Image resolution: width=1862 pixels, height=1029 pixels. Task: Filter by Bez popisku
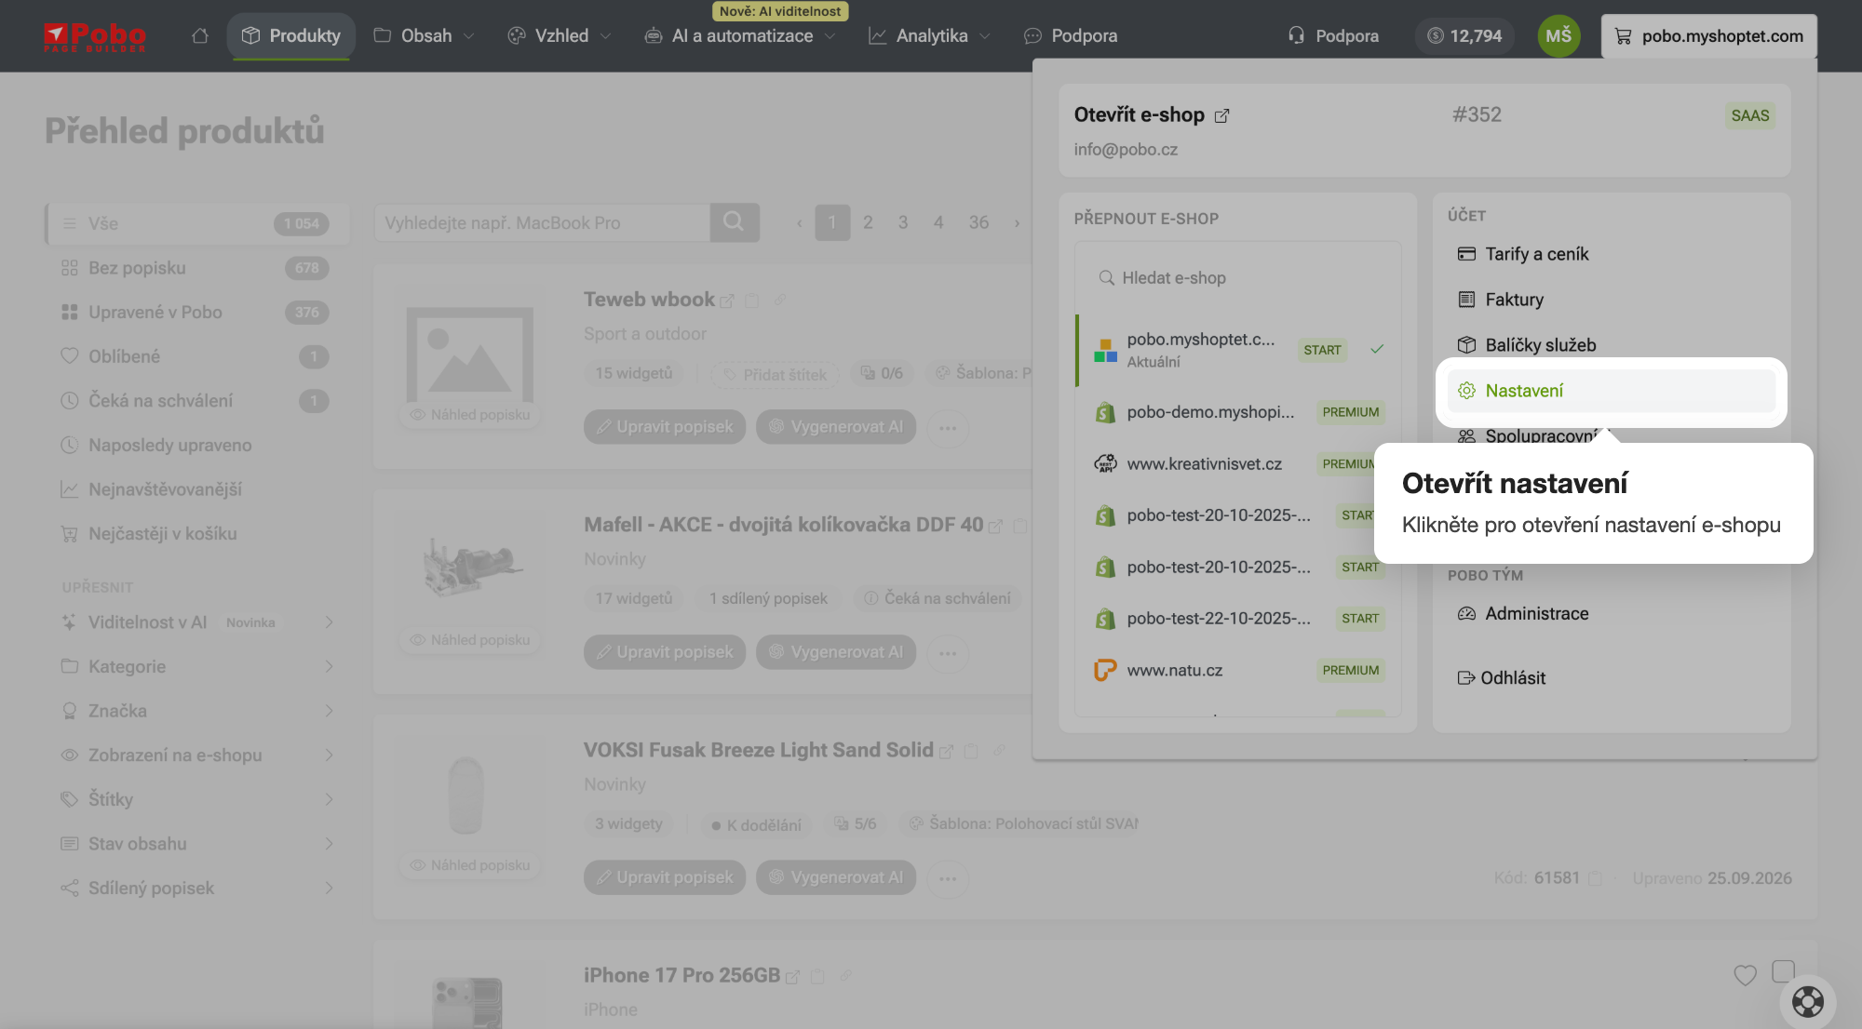coord(197,268)
